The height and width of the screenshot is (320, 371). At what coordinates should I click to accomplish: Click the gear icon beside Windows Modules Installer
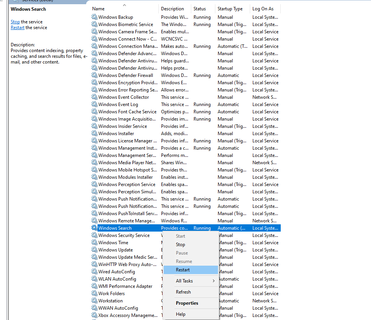point(94,177)
